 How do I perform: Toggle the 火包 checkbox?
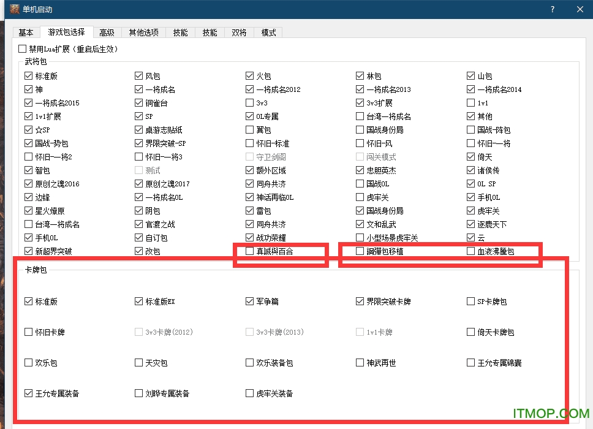point(249,76)
